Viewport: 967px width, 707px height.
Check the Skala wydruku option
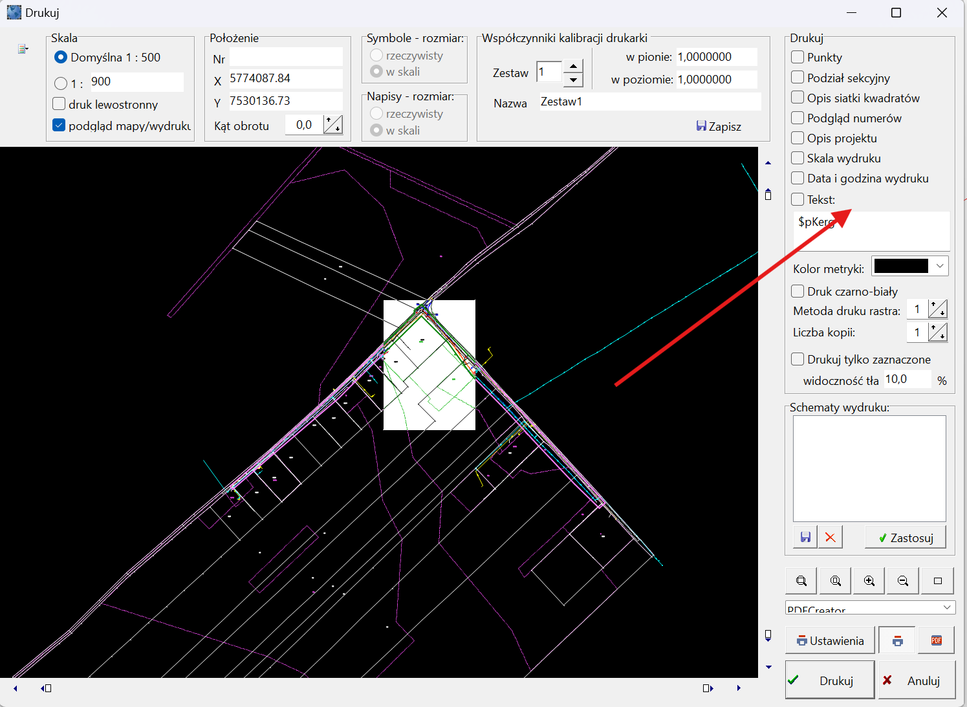(x=798, y=158)
